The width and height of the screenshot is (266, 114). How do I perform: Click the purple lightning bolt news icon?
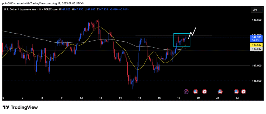click(x=186, y=91)
